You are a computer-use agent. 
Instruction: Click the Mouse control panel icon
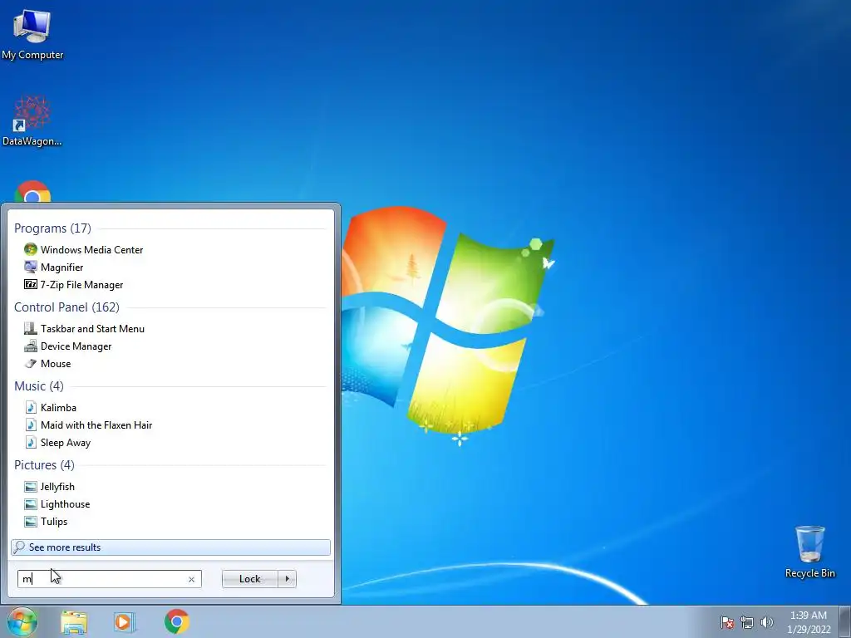coord(31,363)
